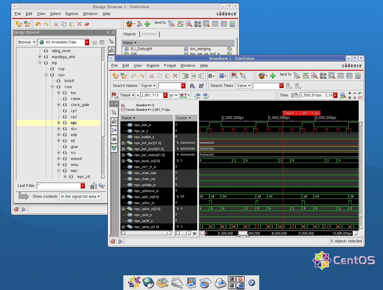The height and width of the screenshot is (290, 383).
Task: Expand the mpc_busty_m[2:0] signal bus
Action: tap(123, 161)
